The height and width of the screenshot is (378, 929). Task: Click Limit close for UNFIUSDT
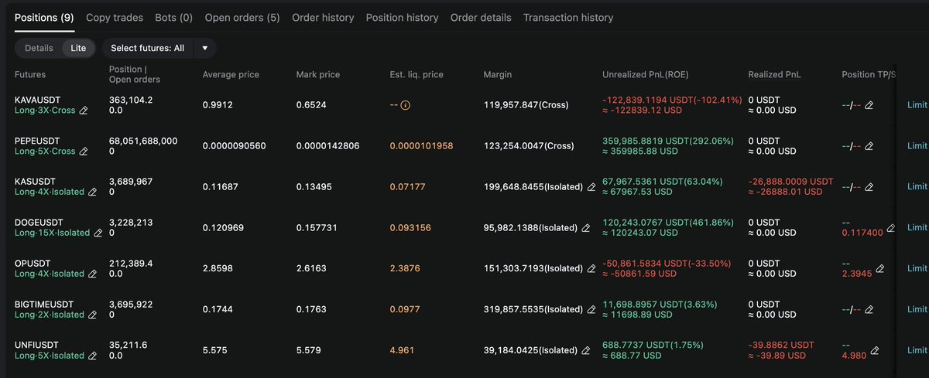coord(917,350)
